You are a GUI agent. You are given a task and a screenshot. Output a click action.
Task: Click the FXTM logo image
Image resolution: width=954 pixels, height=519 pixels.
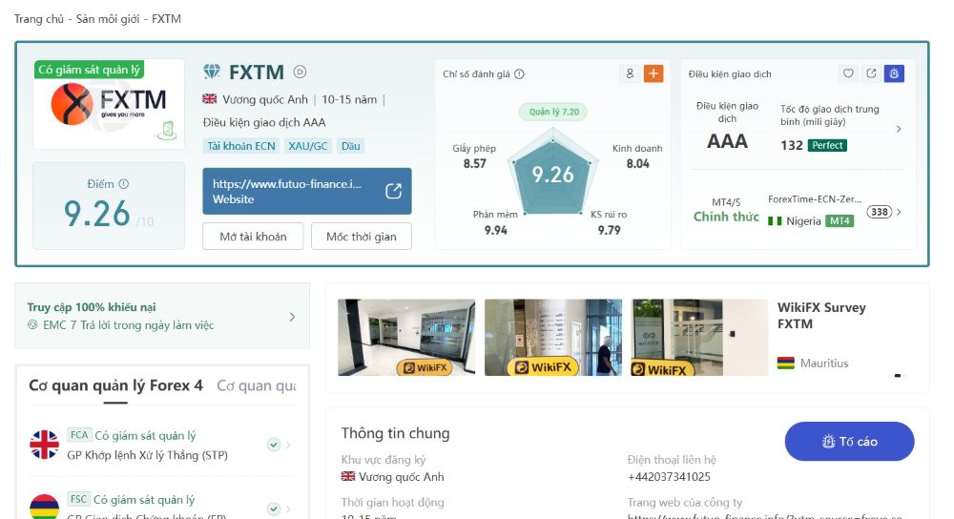point(109,104)
